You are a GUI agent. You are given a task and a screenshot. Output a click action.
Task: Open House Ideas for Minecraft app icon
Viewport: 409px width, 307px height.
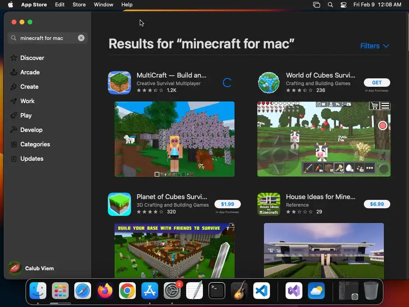(269, 204)
